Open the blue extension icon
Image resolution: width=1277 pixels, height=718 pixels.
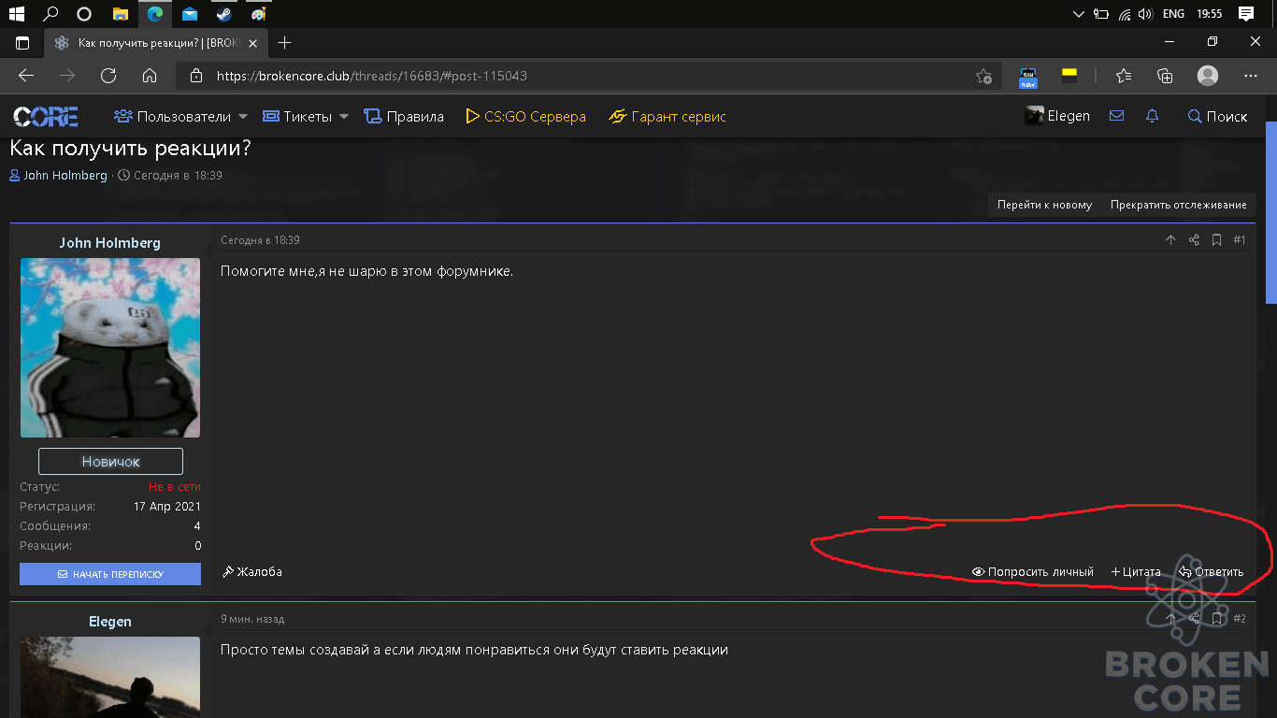1028,77
